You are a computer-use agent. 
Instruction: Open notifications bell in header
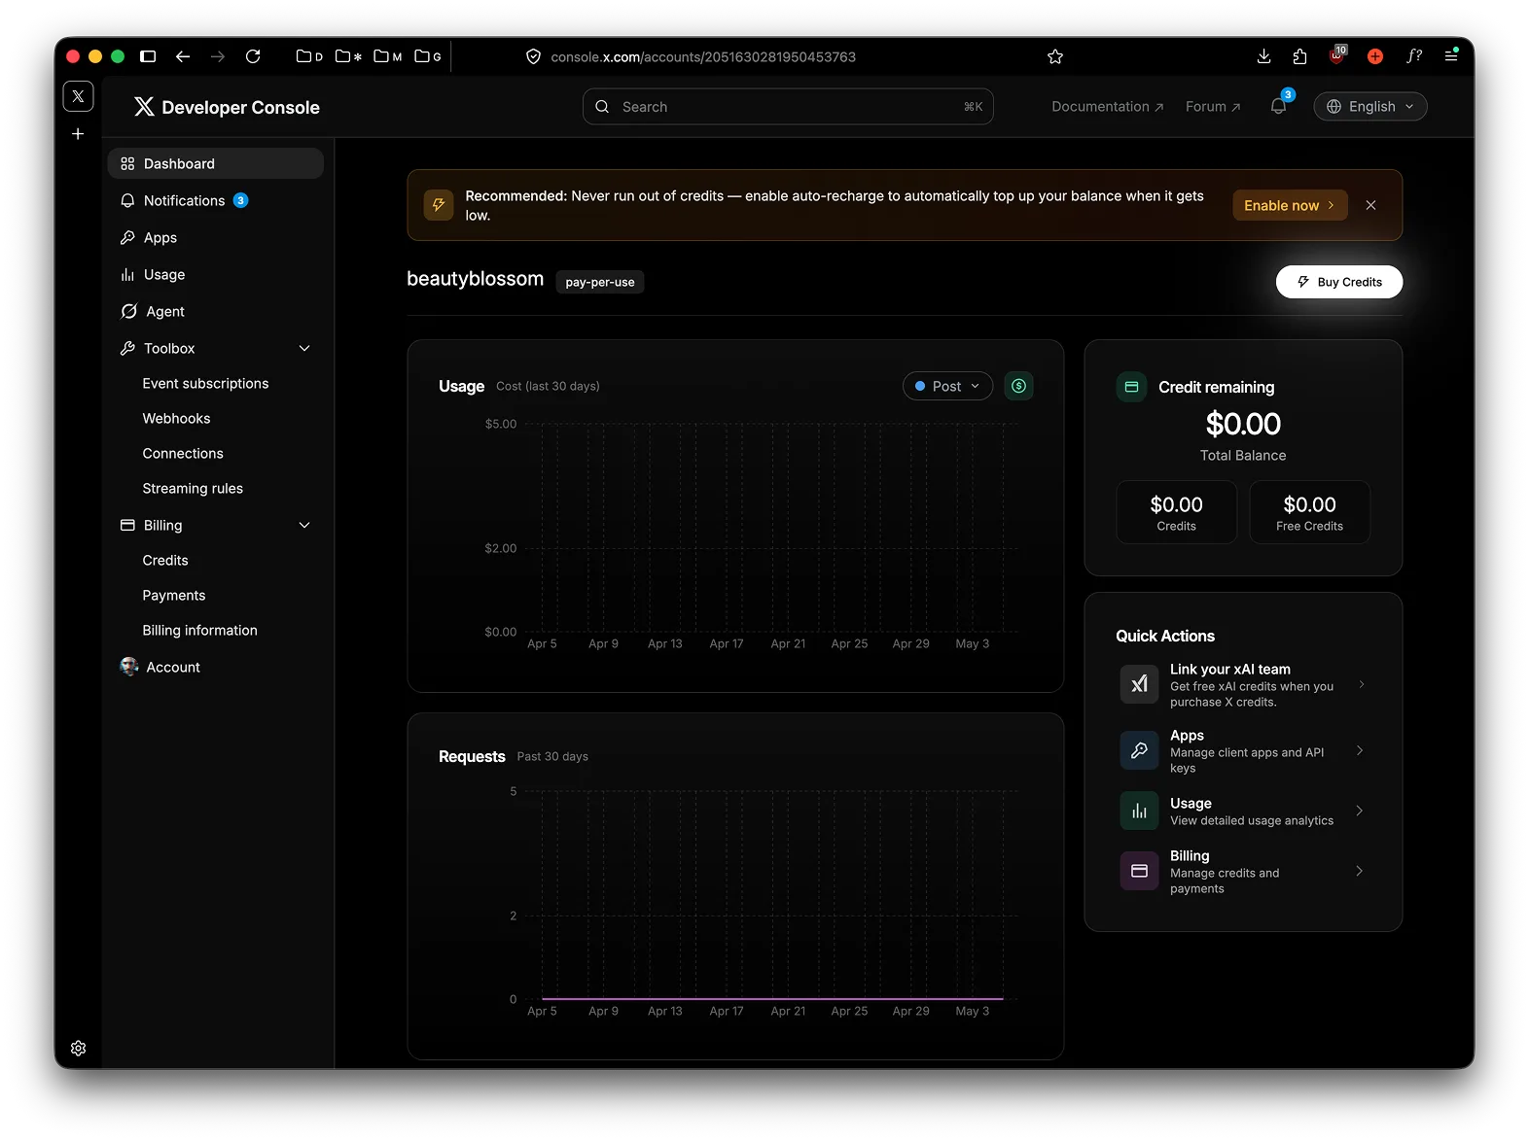(1278, 106)
